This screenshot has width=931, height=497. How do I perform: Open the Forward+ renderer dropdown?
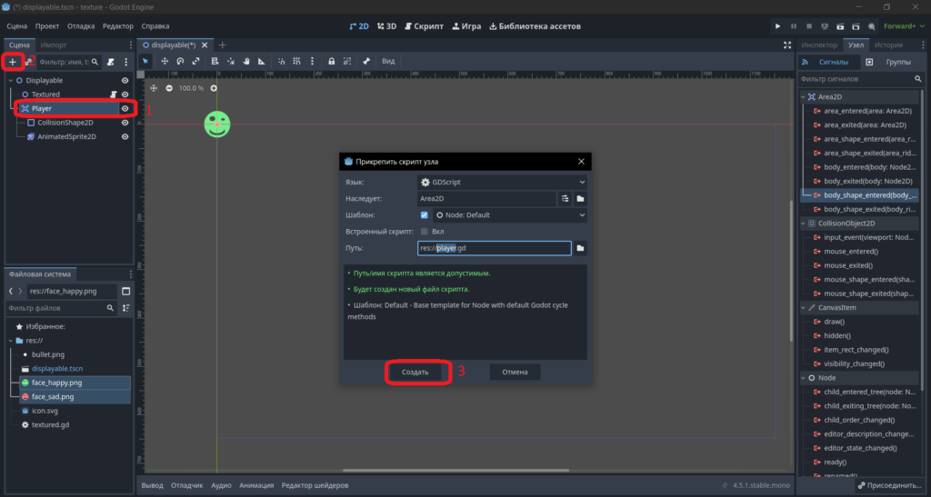point(903,26)
